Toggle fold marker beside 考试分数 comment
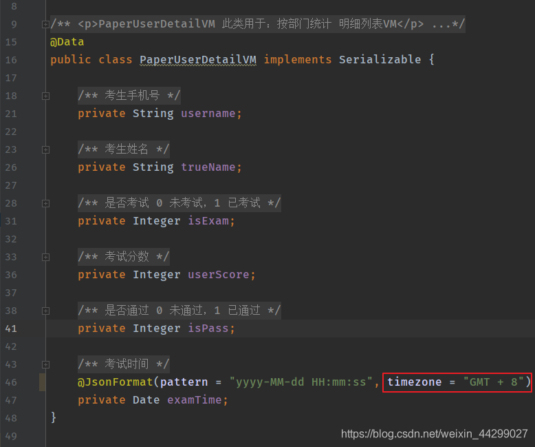 coord(46,257)
